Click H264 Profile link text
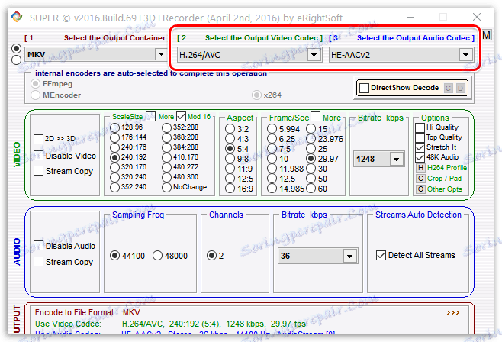 (447, 168)
